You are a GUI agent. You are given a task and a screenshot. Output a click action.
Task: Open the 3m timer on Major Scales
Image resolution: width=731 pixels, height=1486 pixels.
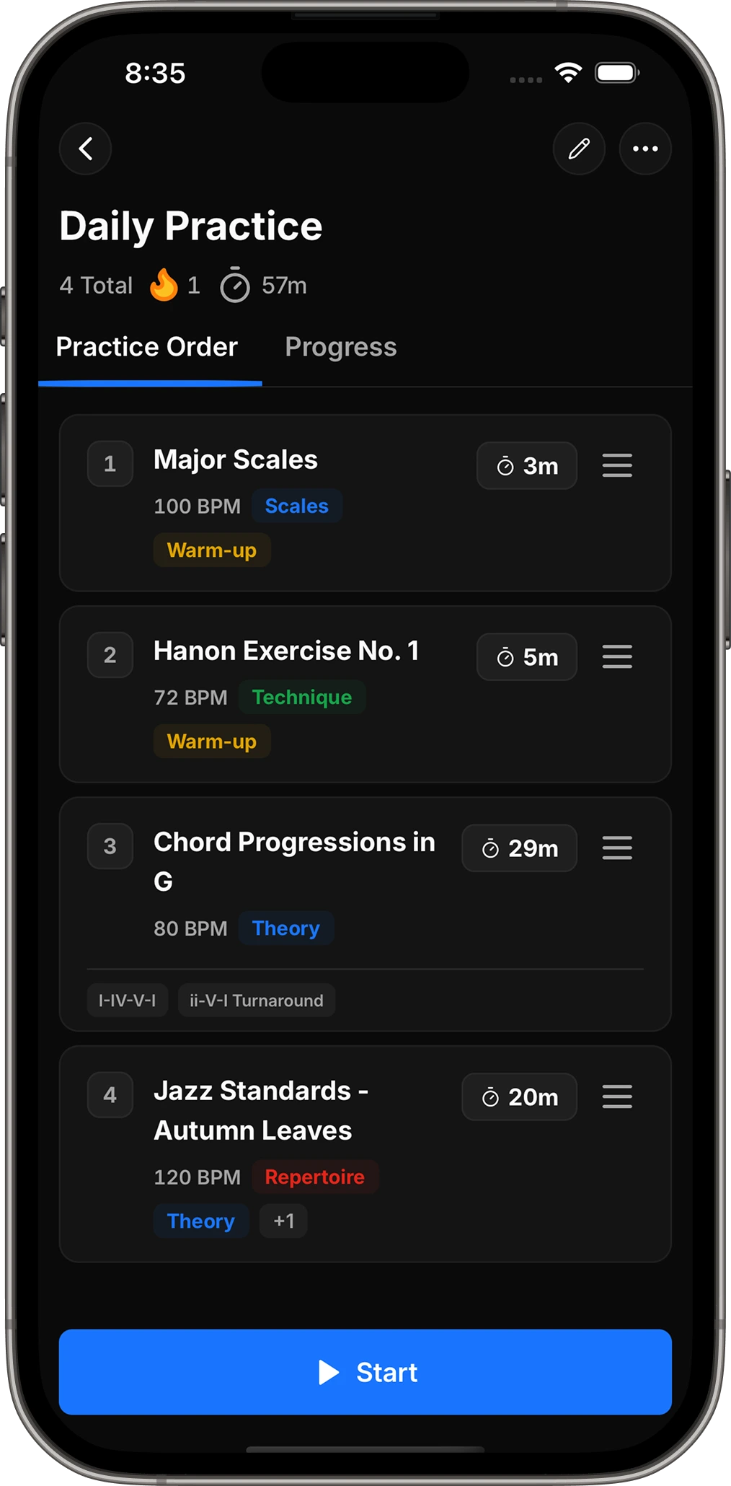pos(527,466)
